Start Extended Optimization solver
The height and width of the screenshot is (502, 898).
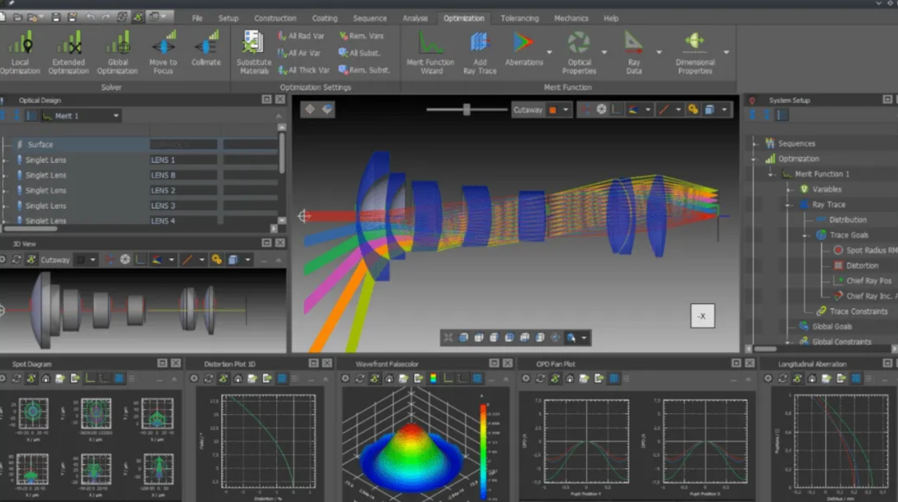point(68,52)
